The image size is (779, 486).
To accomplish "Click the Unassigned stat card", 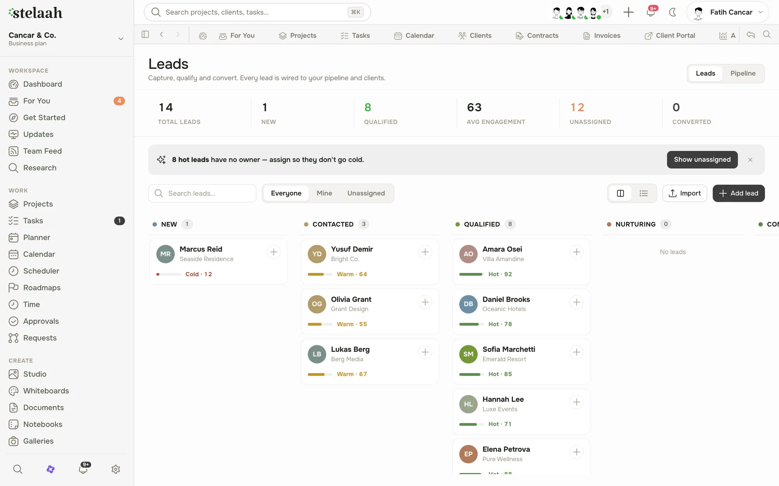I will [610, 113].
